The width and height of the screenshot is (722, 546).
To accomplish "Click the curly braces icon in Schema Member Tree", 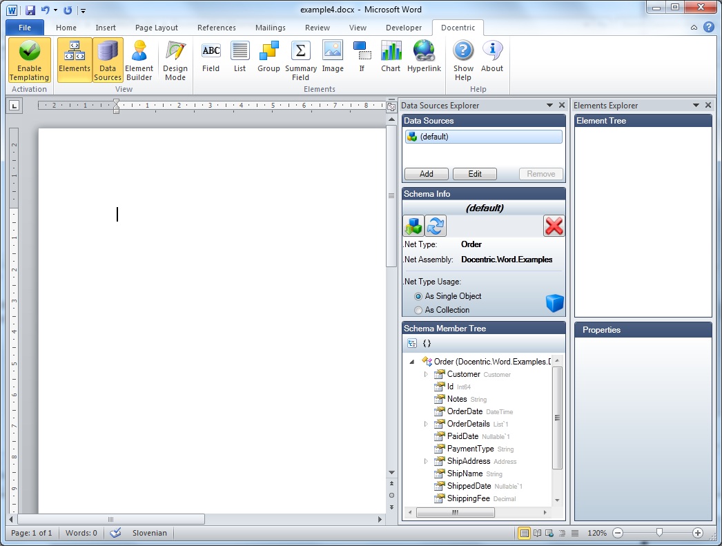I will point(427,344).
